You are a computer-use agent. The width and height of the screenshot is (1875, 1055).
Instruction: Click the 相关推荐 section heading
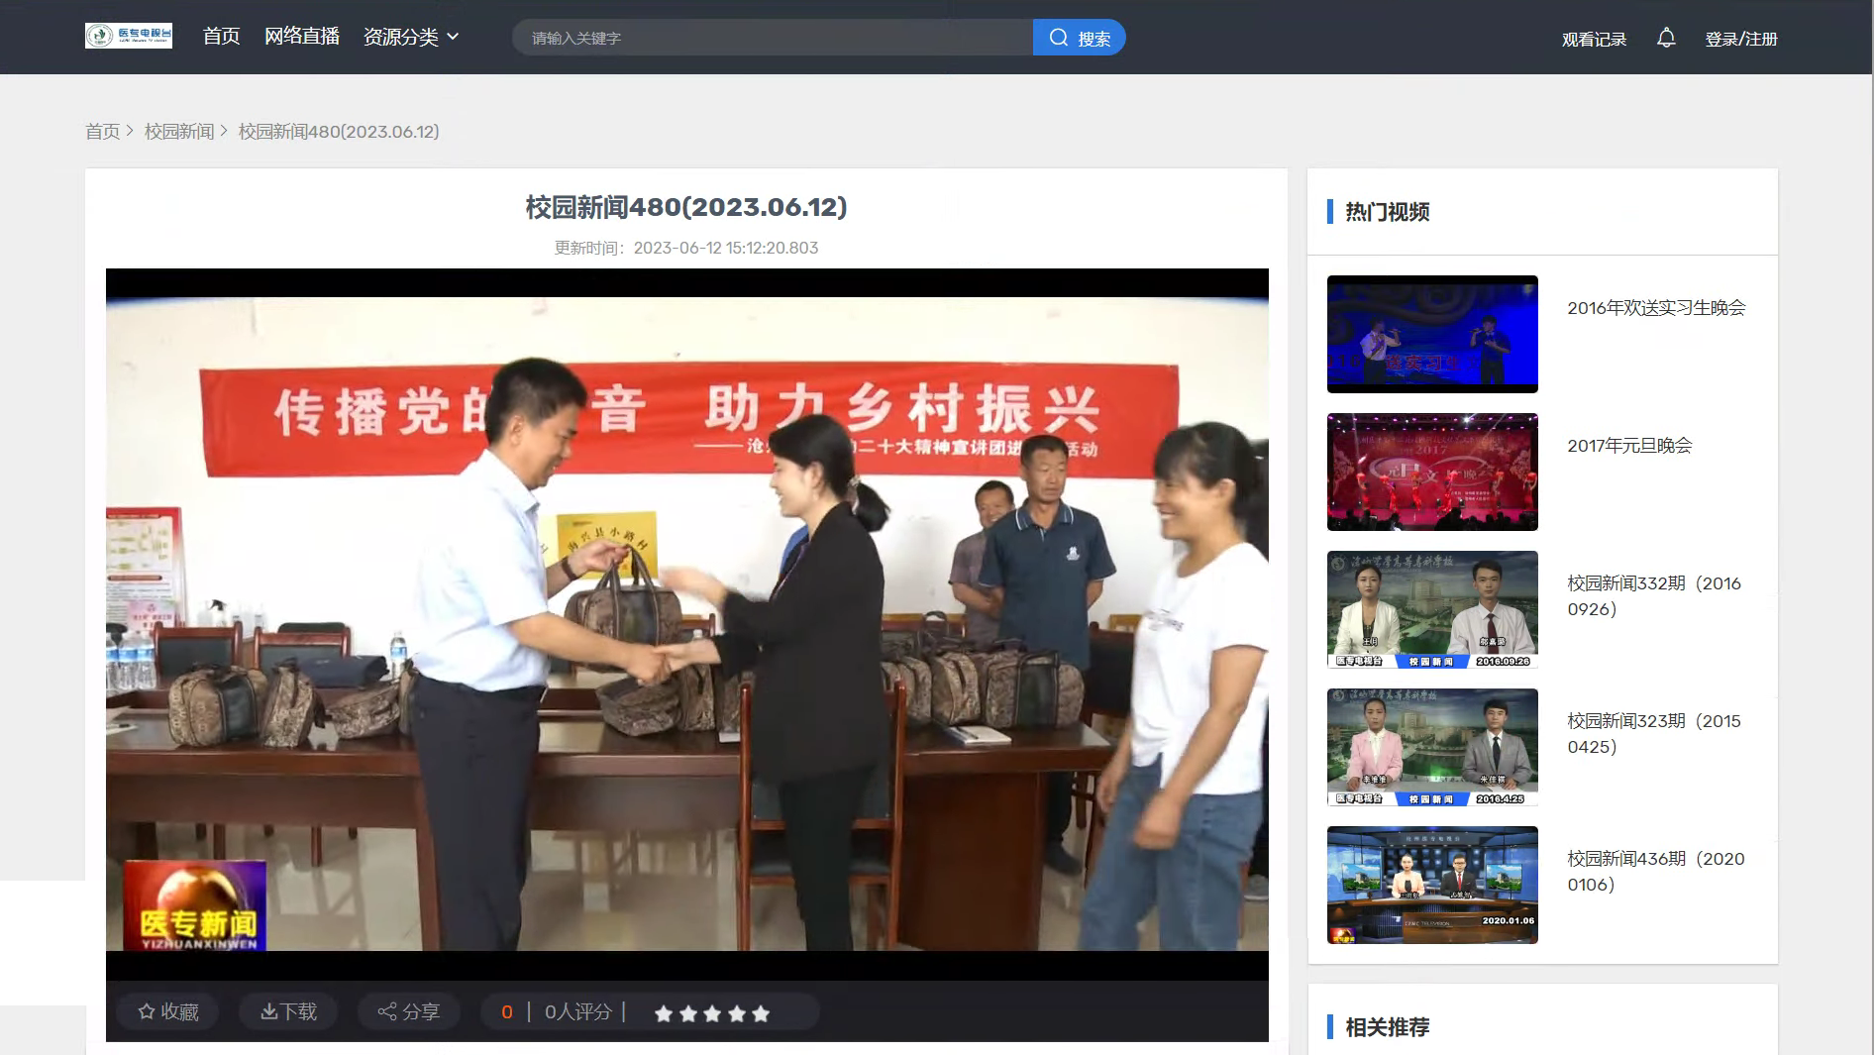click(x=1387, y=1027)
